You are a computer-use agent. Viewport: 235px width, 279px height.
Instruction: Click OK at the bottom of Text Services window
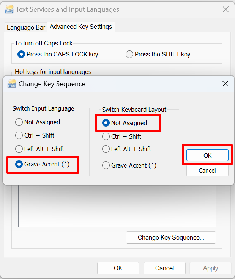(118, 268)
